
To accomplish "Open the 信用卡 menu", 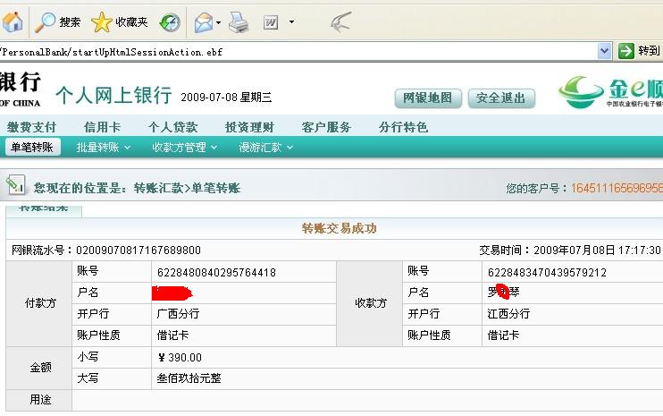I will [103, 127].
